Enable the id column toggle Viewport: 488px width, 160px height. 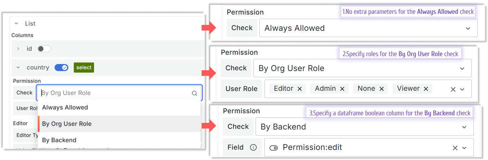(x=44, y=49)
